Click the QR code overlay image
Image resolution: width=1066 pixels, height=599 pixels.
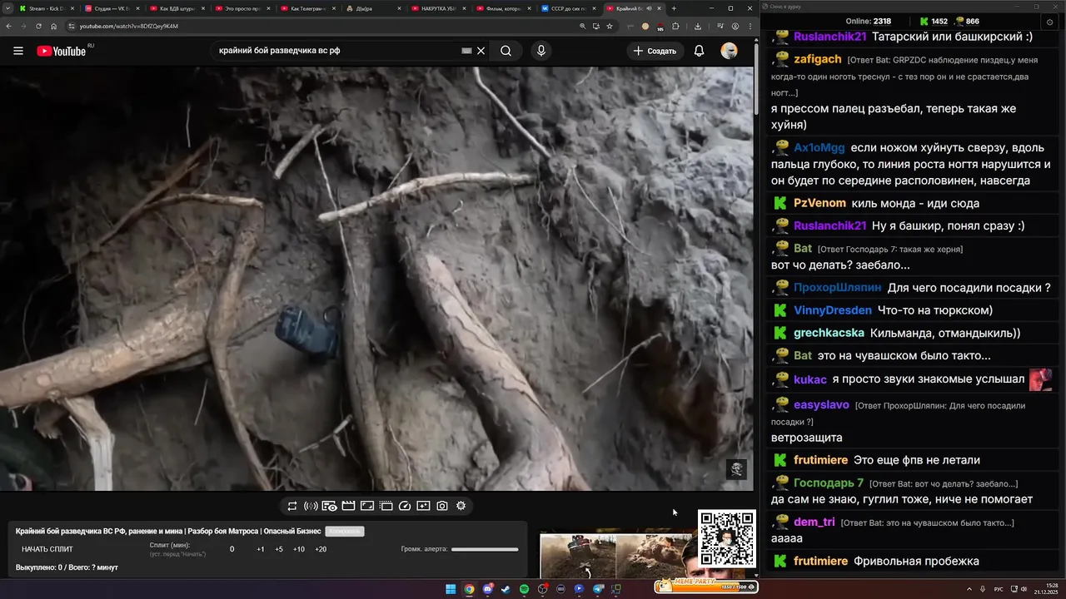click(x=727, y=539)
